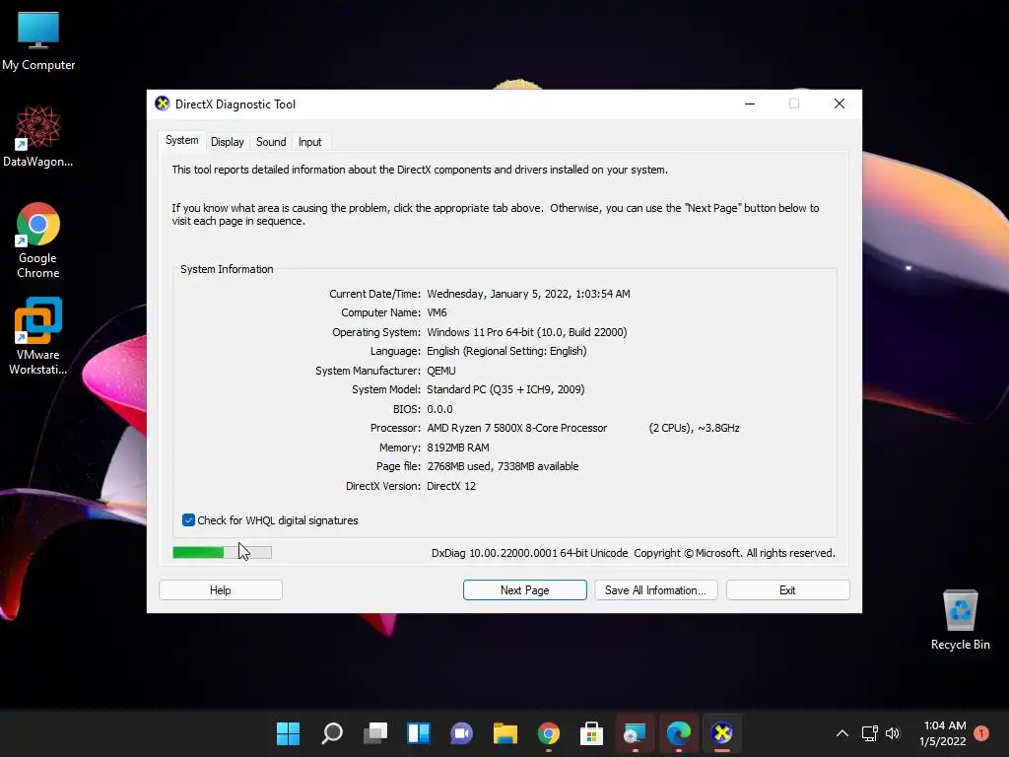Open the Windows Start menu

(x=288, y=733)
